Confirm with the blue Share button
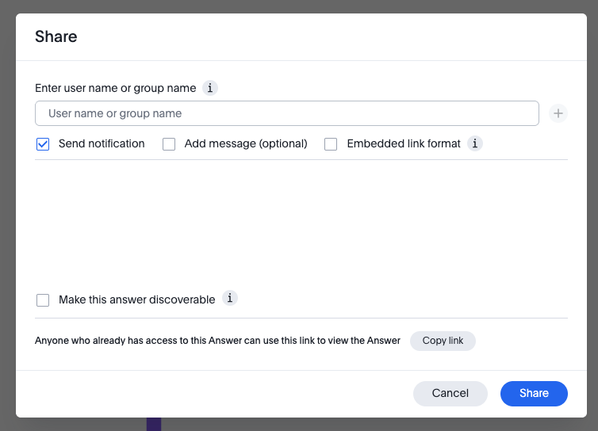598x431 pixels. click(x=534, y=393)
